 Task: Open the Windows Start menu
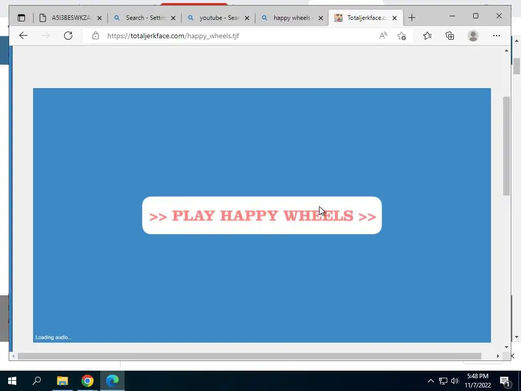pyautogui.click(x=12, y=381)
